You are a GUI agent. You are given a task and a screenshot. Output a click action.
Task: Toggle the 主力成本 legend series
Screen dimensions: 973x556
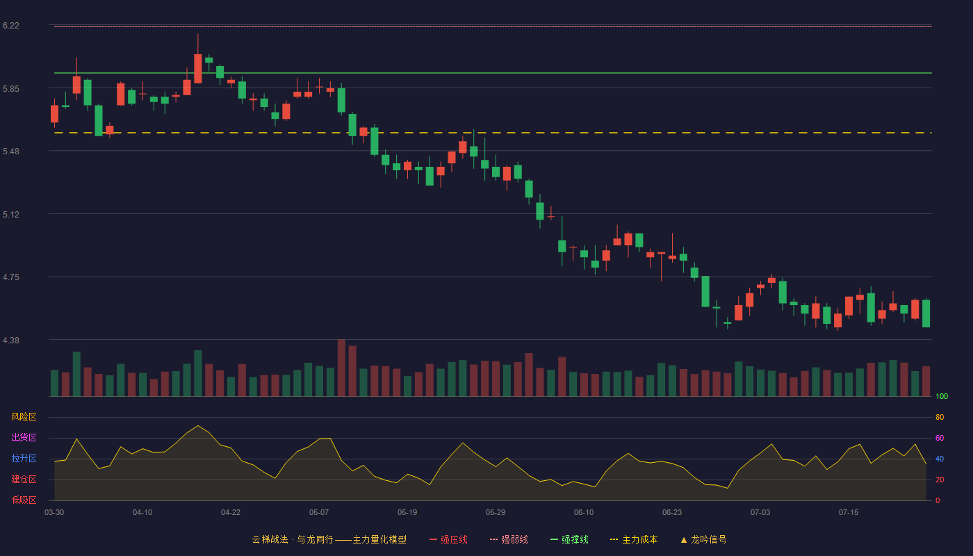pos(633,539)
